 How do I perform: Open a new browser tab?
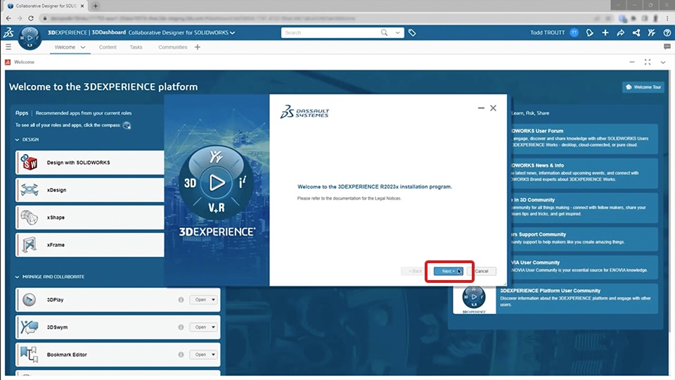click(95, 6)
